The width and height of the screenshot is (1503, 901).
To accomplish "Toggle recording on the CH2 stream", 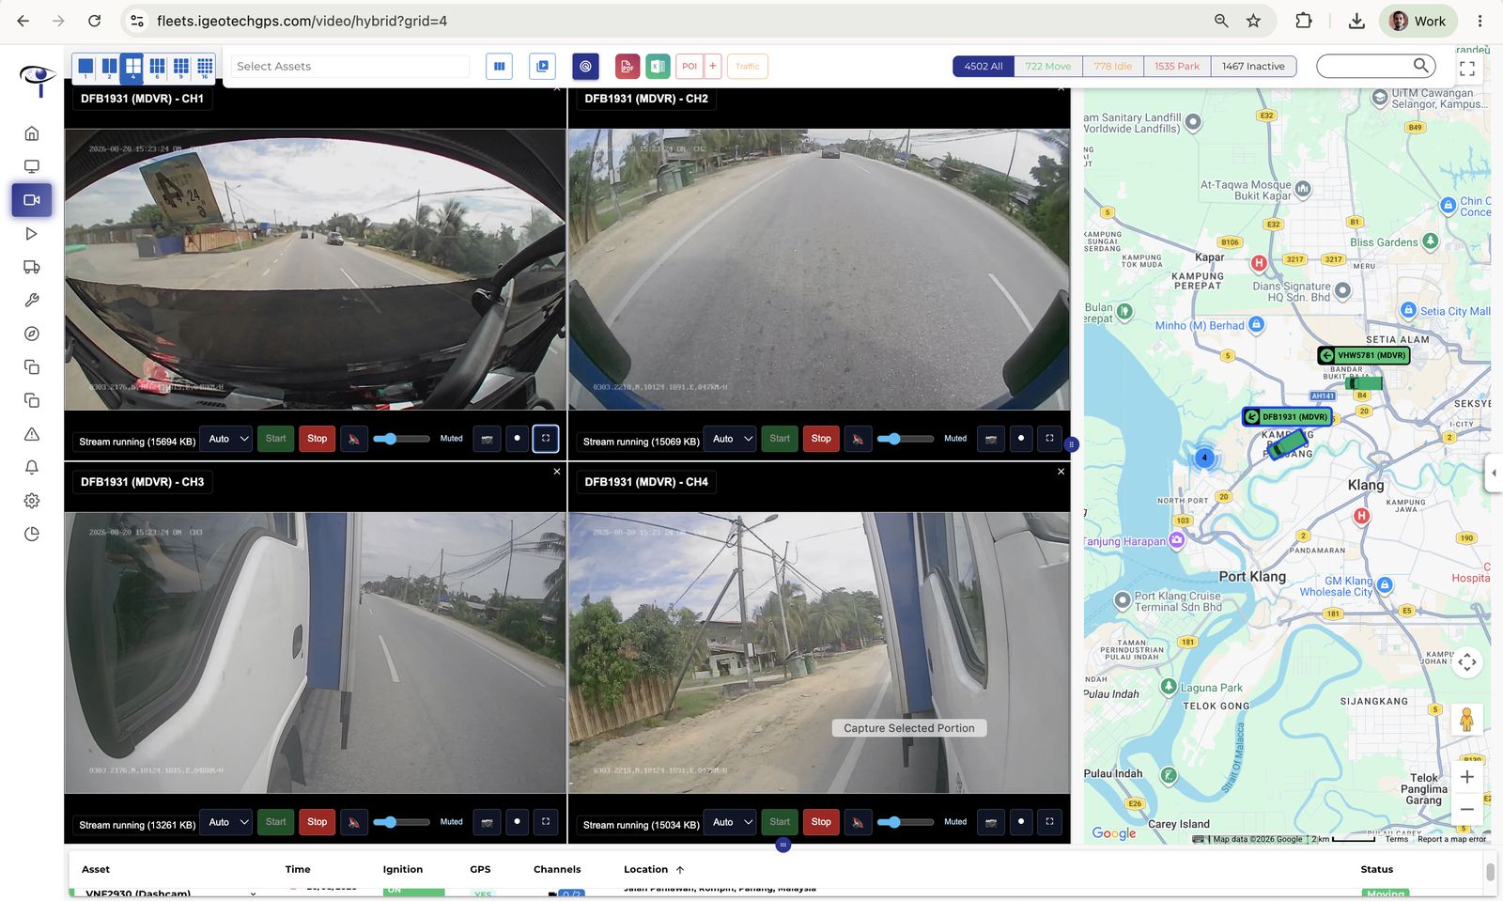I will (1021, 439).
